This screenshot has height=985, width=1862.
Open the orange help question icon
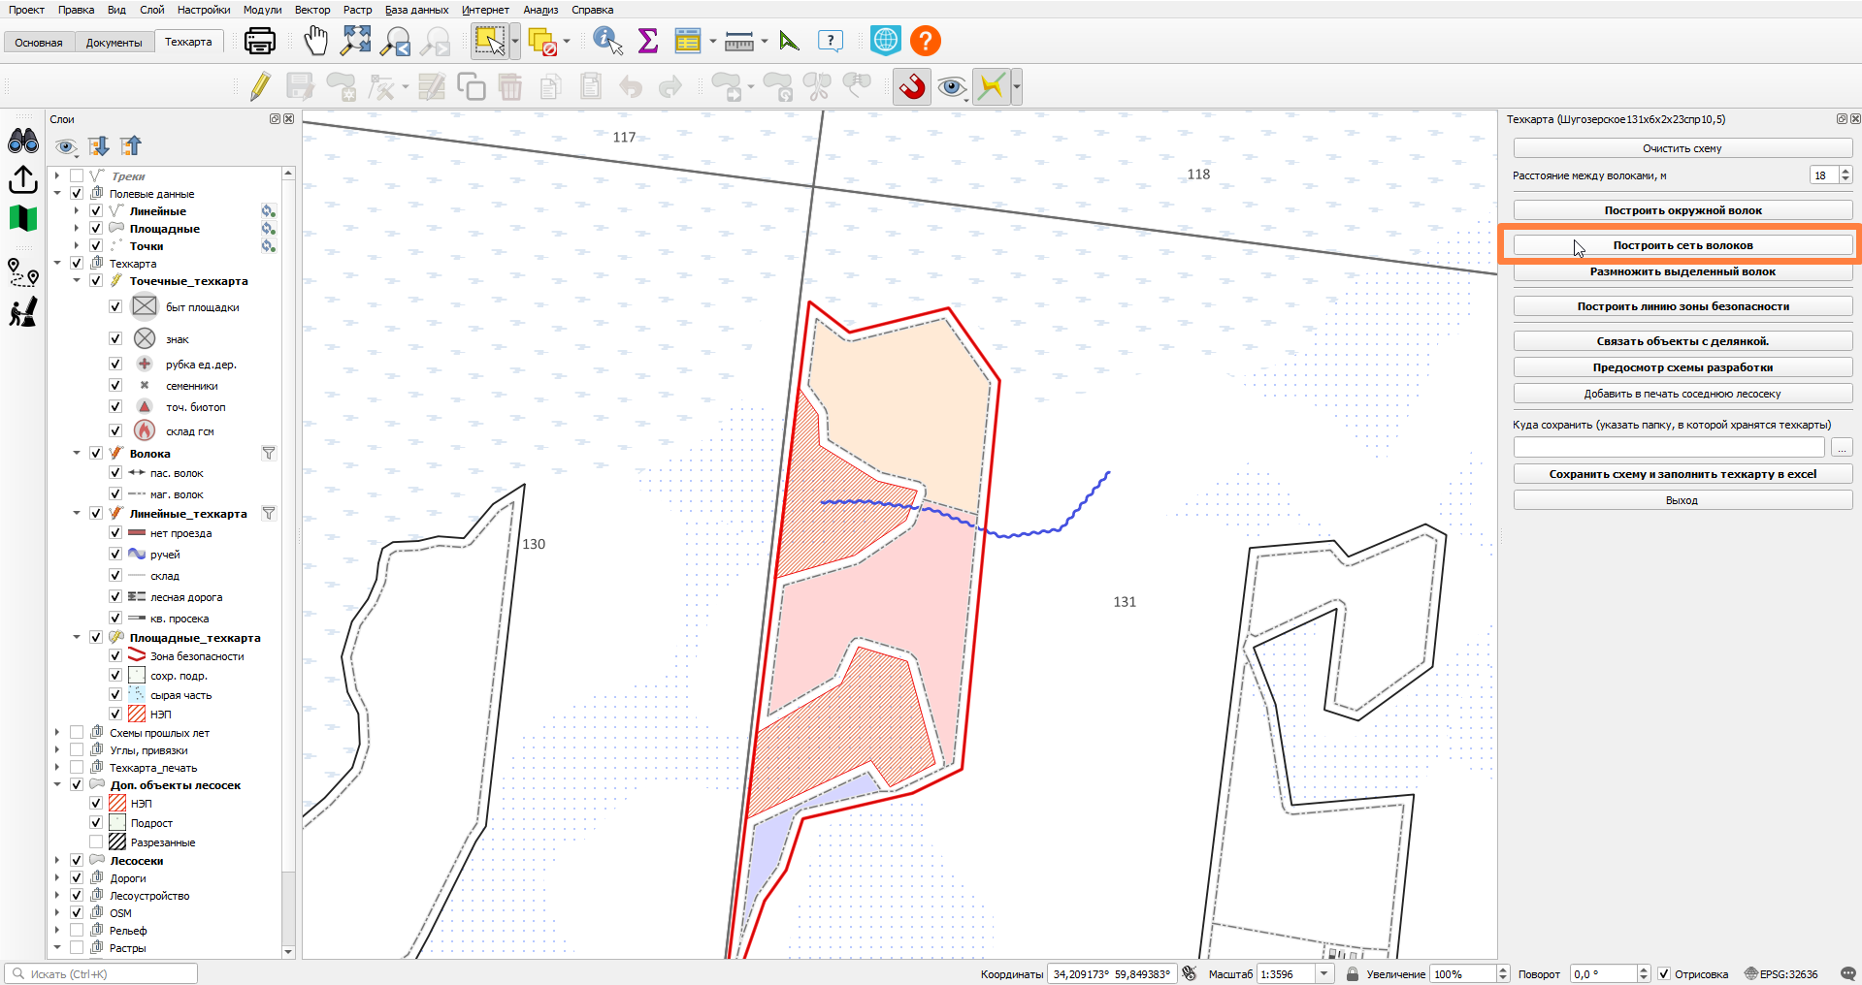pyautogui.click(x=926, y=41)
